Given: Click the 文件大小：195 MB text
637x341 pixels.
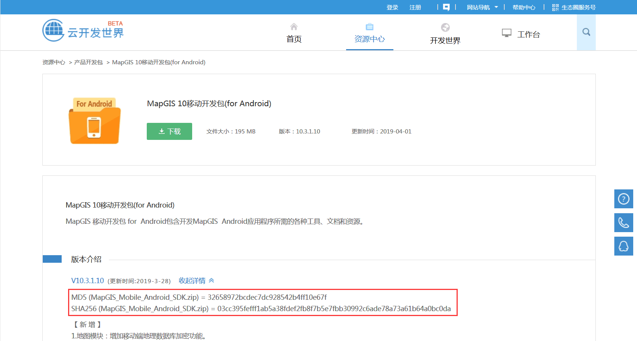Looking at the screenshot, I should pyautogui.click(x=231, y=132).
